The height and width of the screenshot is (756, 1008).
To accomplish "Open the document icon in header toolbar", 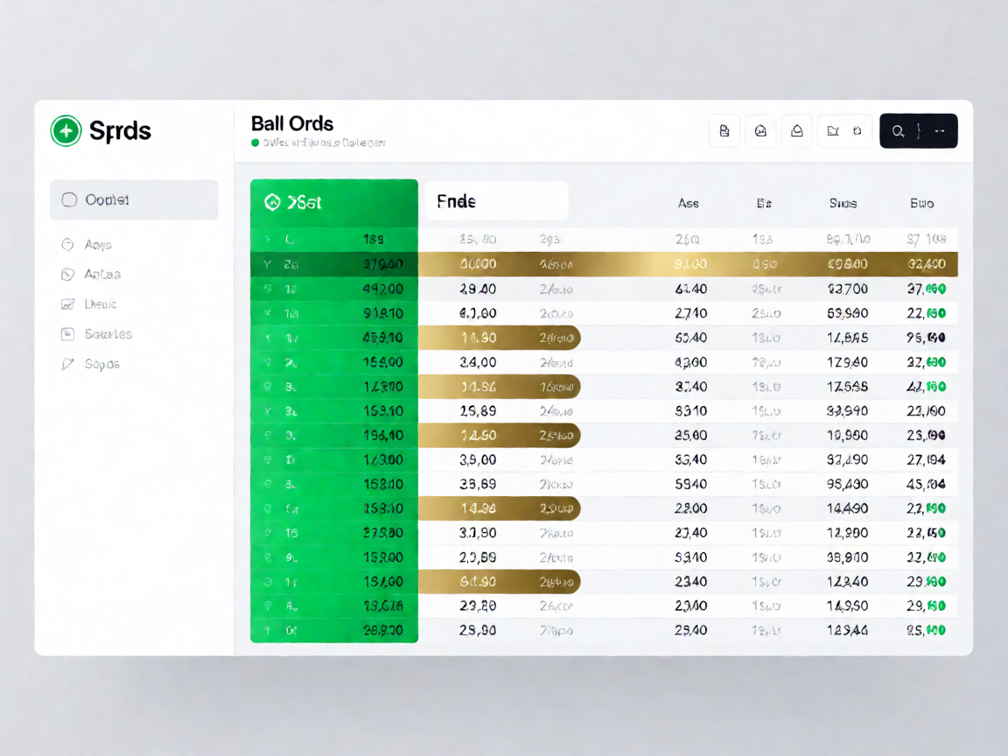I will pyautogui.click(x=724, y=131).
